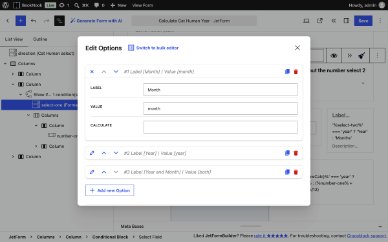Go back with the left chevron
Screen dimensions: 388x242
[x=8, y=21]
